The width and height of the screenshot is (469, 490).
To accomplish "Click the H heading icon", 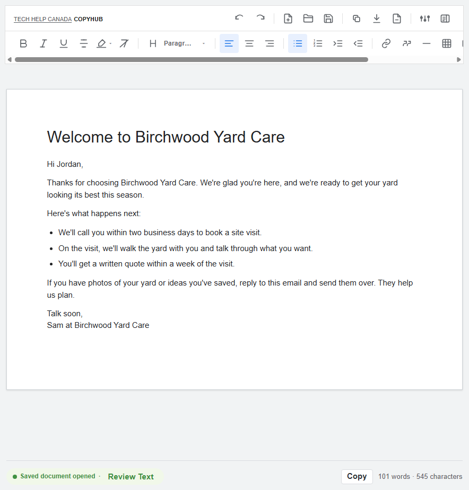I will click(x=153, y=43).
